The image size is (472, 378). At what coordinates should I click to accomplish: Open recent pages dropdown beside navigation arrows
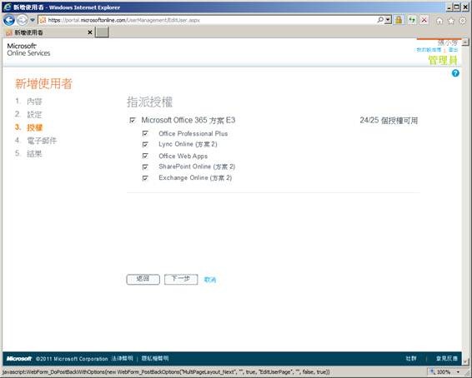coord(33,20)
